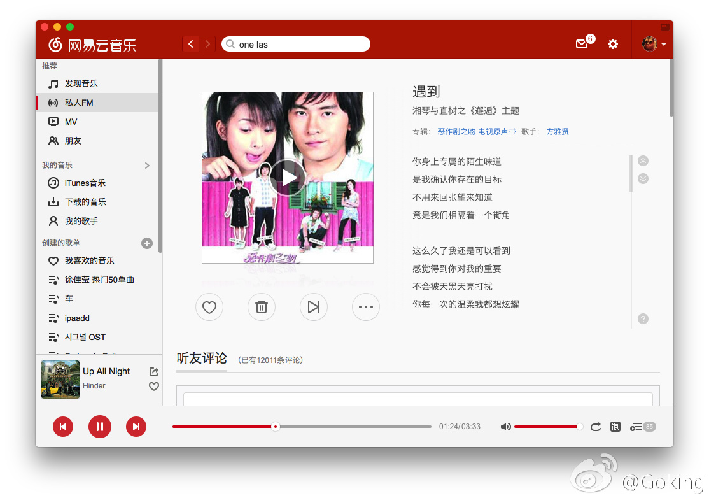709x498 pixels.
Task: Click the sidebar vertical scrollbar
Action: [x=160, y=156]
